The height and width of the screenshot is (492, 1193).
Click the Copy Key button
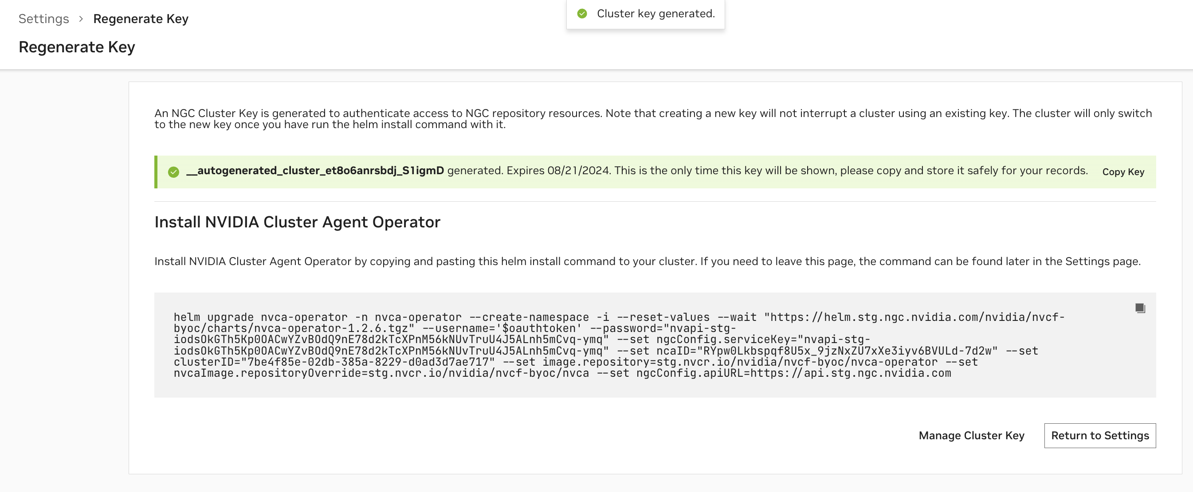click(x=1123, y=172)
